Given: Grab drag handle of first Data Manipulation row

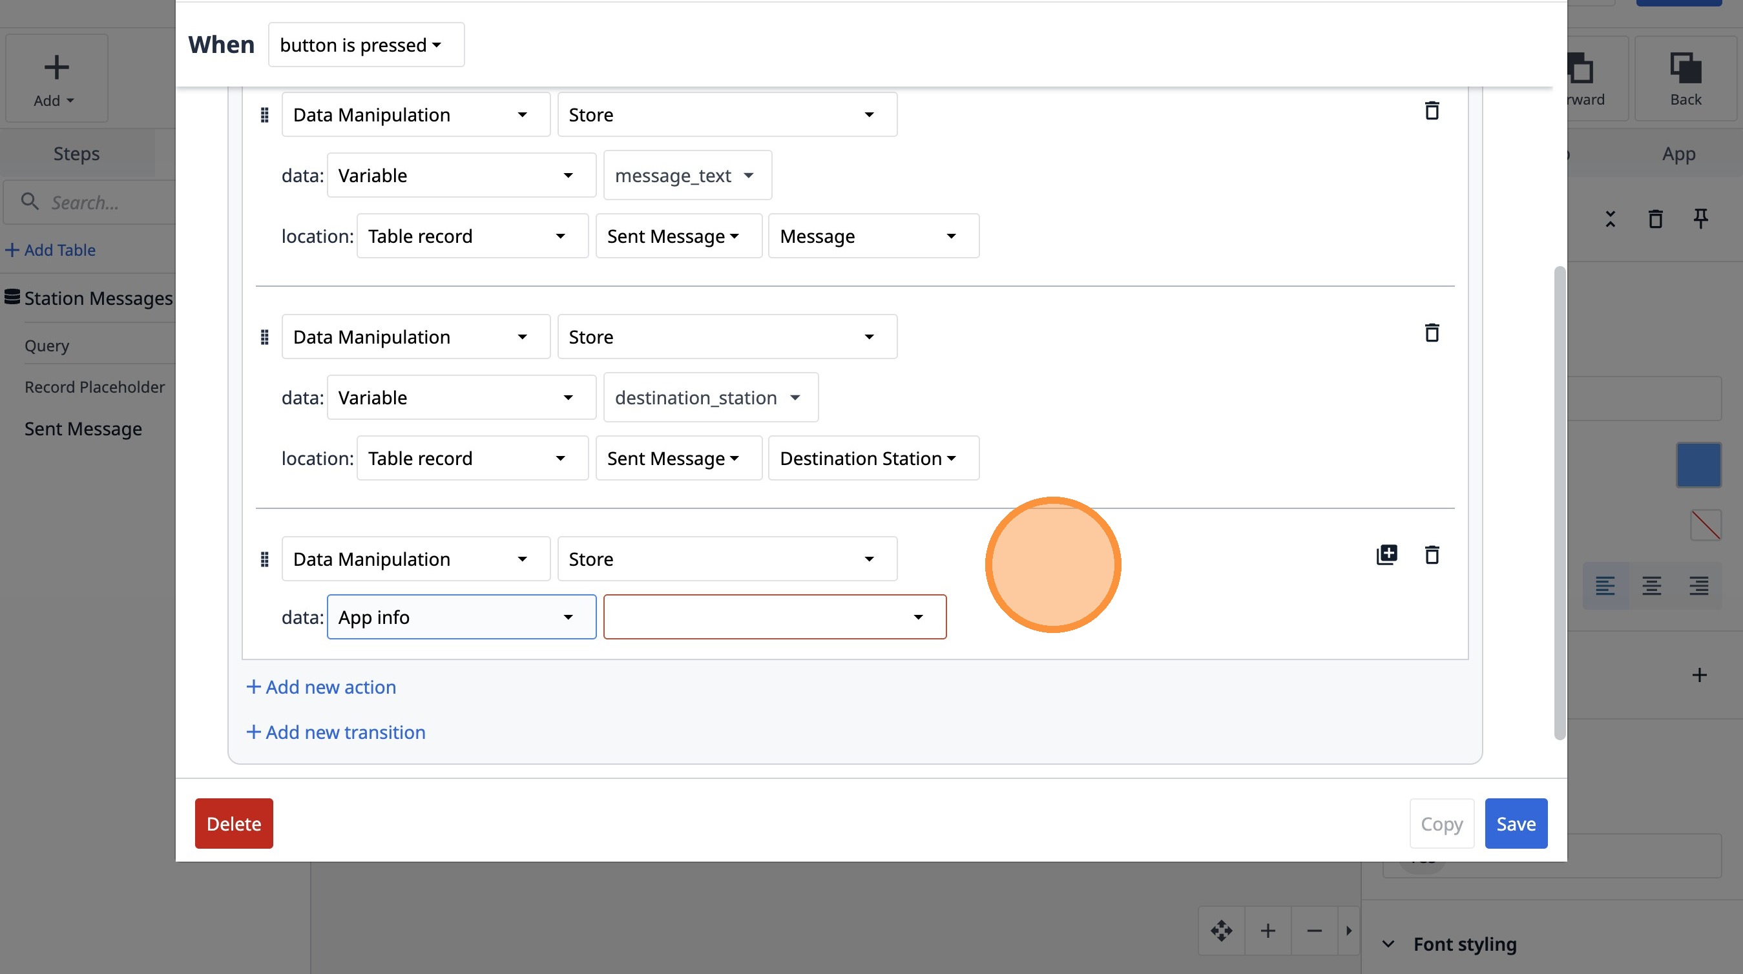Looking at the screenshot, I should (265, 115).
